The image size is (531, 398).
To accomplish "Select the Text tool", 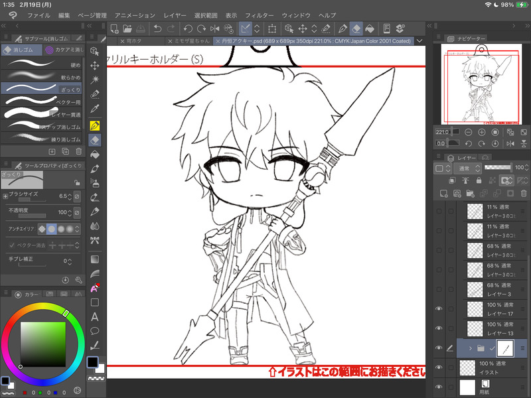I will point(95,317).
